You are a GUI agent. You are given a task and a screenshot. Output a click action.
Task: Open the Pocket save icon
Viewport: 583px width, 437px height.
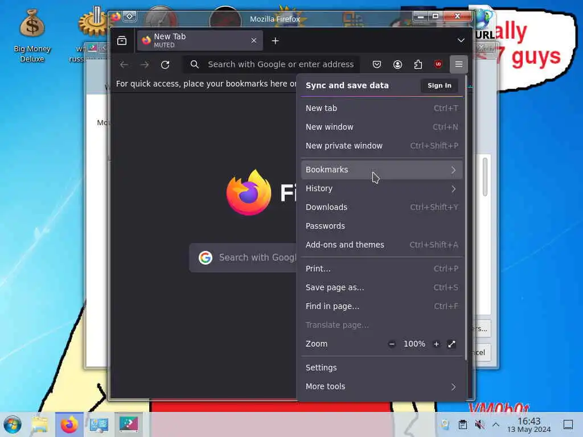[x=377, y=65]
